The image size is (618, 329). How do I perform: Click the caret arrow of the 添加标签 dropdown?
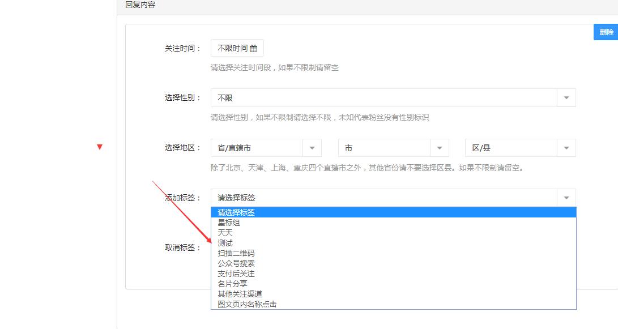click(x=566, y=198)
